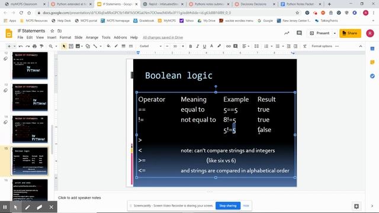This screenshot has width=379, height=213.
Task: Open border weight options
Action: click(124, 46)
